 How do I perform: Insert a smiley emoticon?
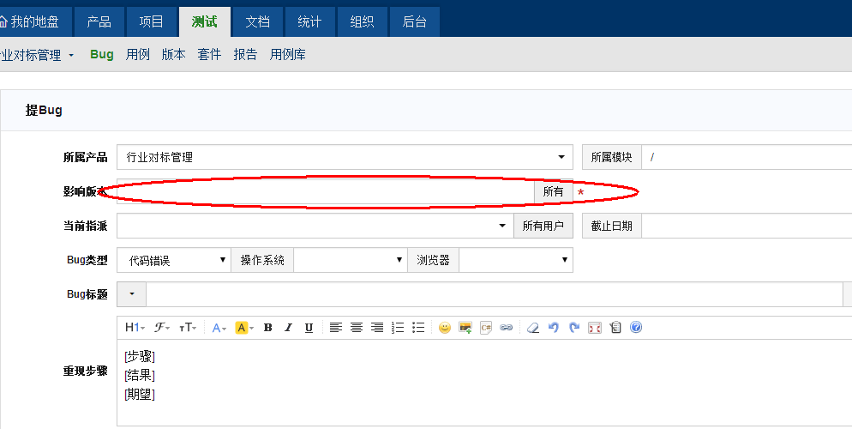[445, 327]
